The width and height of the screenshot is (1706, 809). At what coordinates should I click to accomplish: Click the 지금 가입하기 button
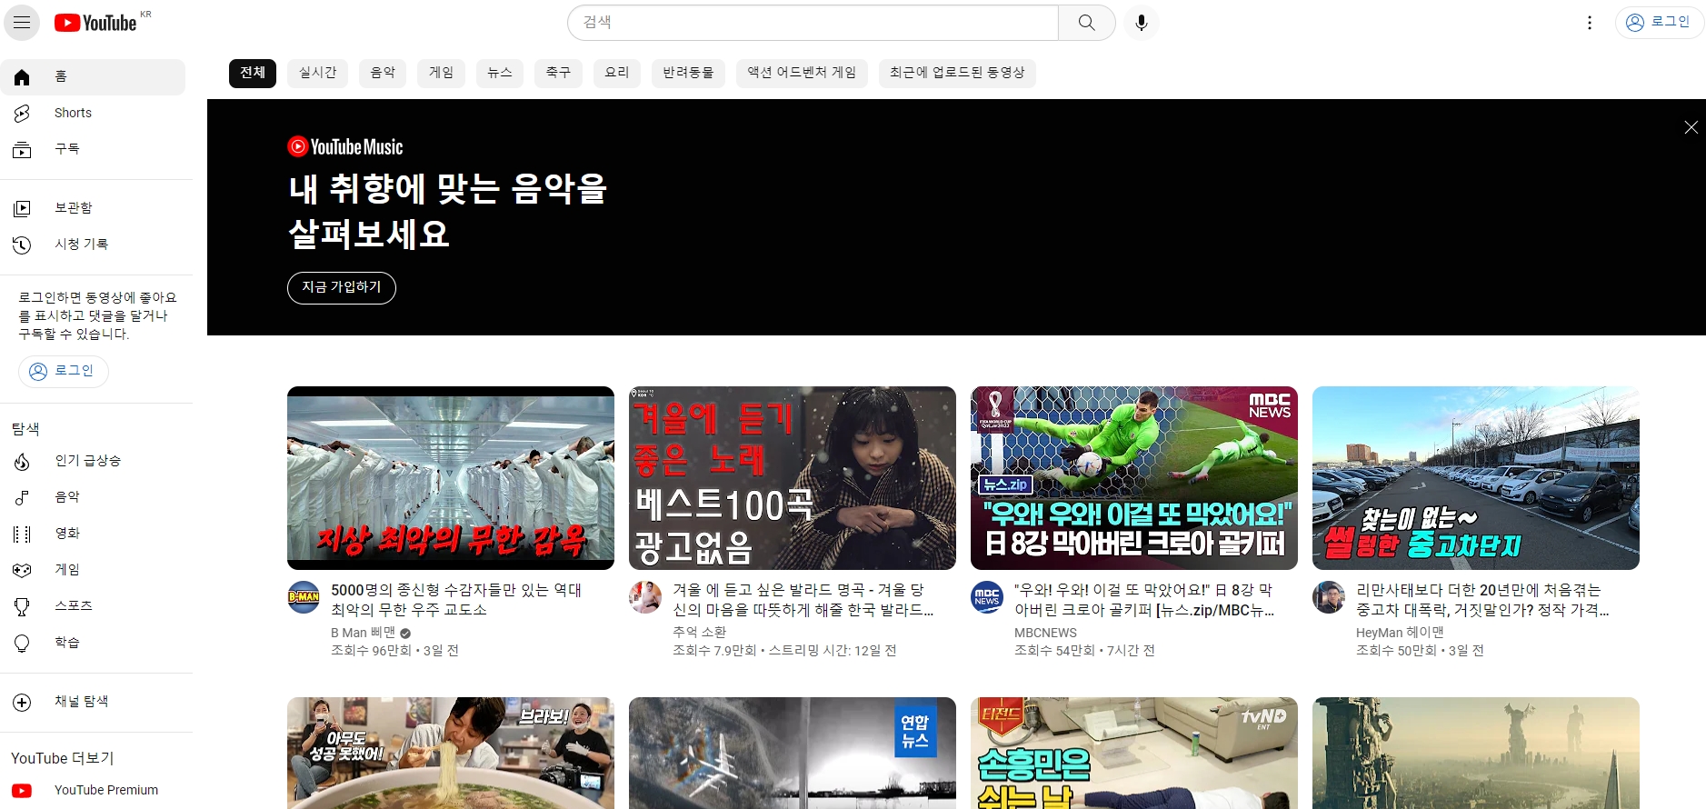[x=342, y=287]
